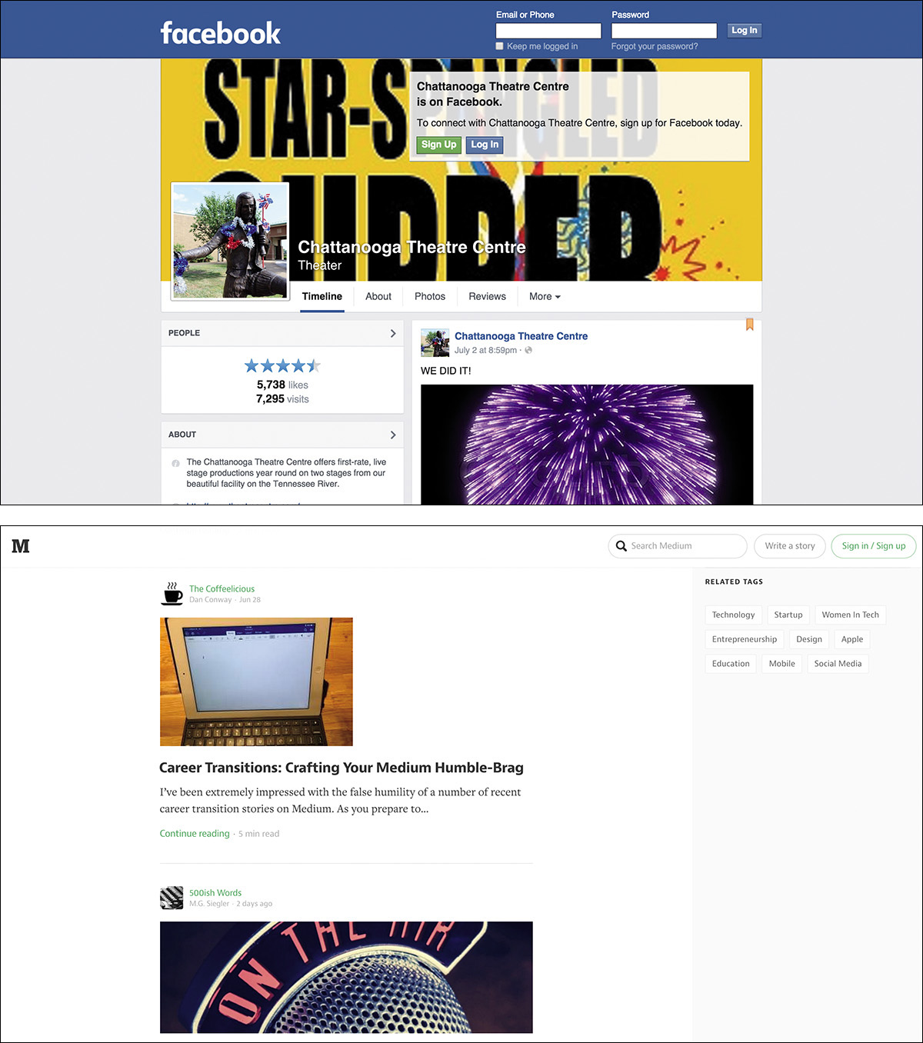Click the July 2 at 8:59pm timestamp

coord(485,350)
